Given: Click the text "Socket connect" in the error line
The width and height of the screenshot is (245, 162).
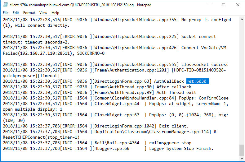Looking at the screenshot, I should pos(198,36).
